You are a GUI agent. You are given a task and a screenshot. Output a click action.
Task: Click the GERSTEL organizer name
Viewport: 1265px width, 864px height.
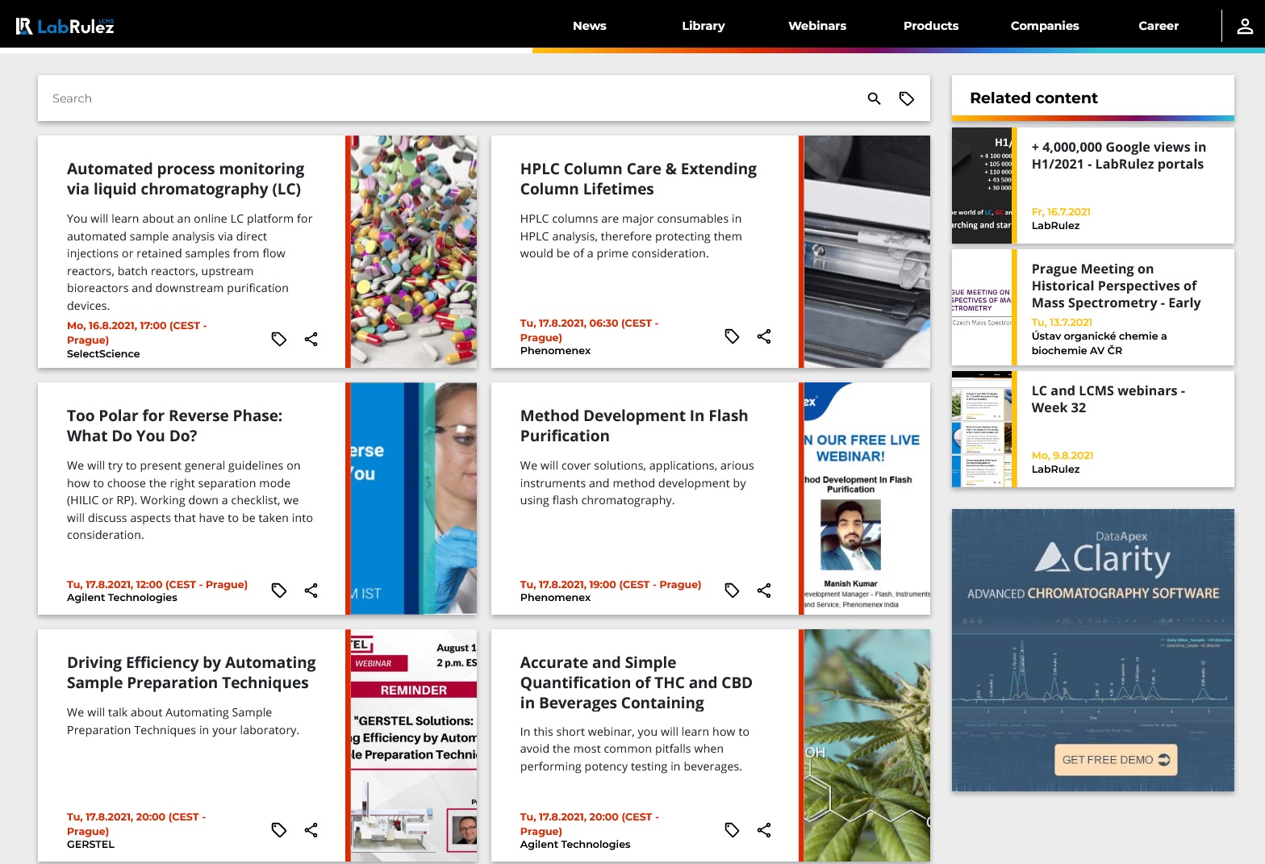(90, 845)
